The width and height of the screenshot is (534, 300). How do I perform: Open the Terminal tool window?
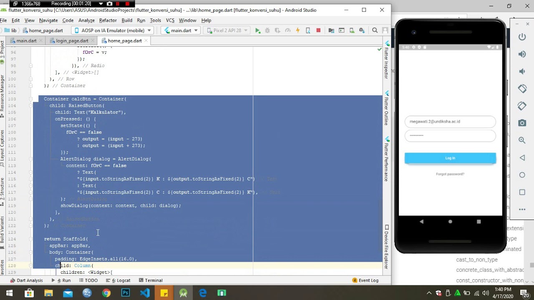pos(151,280)
